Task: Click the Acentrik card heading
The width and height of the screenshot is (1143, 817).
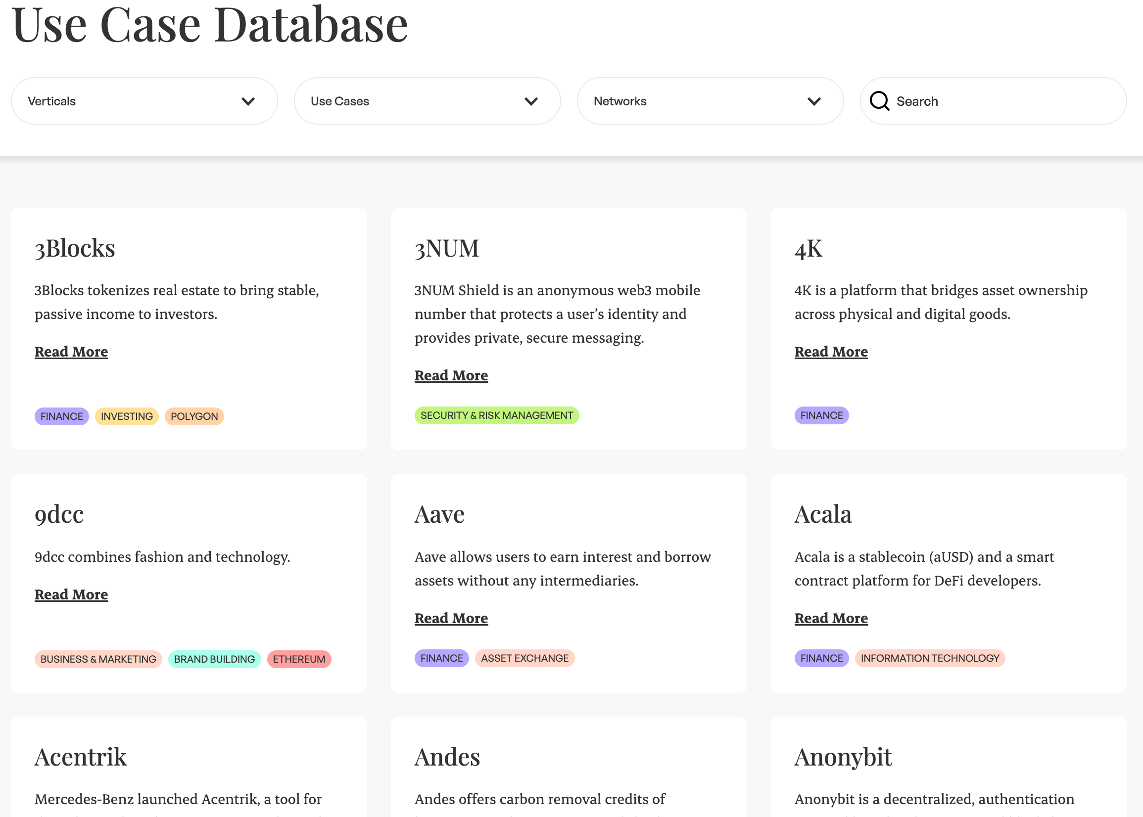Action: tap(81, 757)
